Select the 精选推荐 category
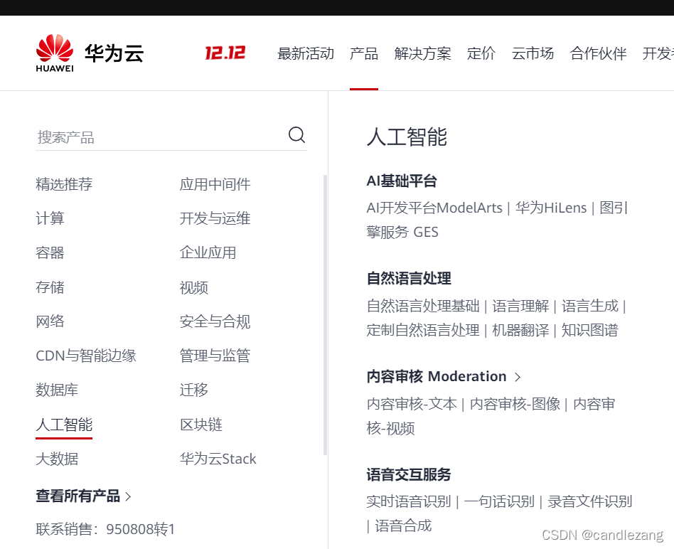The image size is (674, 549). pyautogui.click(x=64, y=184)
